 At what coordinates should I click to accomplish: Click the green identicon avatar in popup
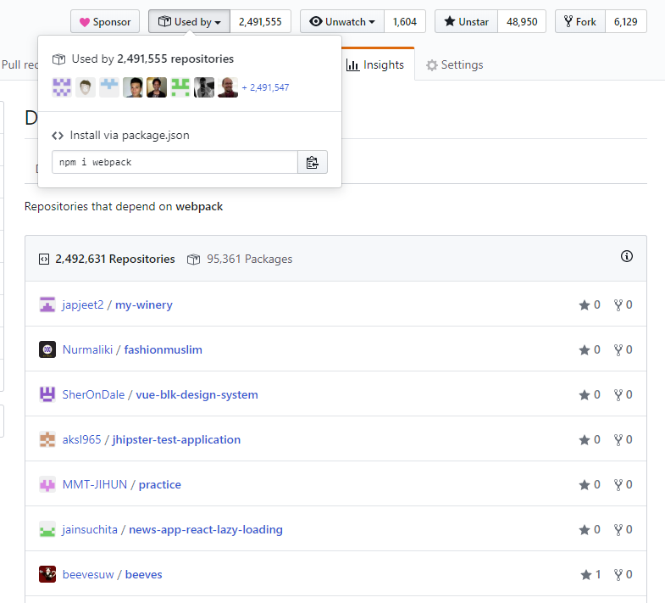pos(180,87)
